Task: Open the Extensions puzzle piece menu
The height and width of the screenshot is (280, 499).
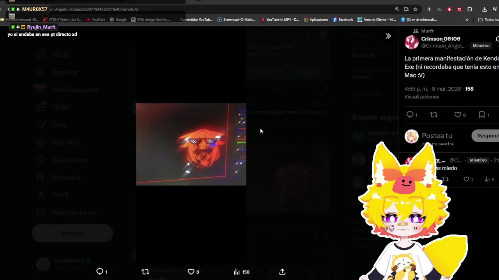Action: [x=470, y=9]
